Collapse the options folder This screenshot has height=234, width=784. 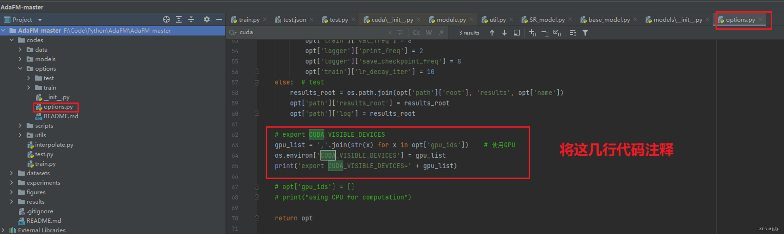[x=20, y=69]
